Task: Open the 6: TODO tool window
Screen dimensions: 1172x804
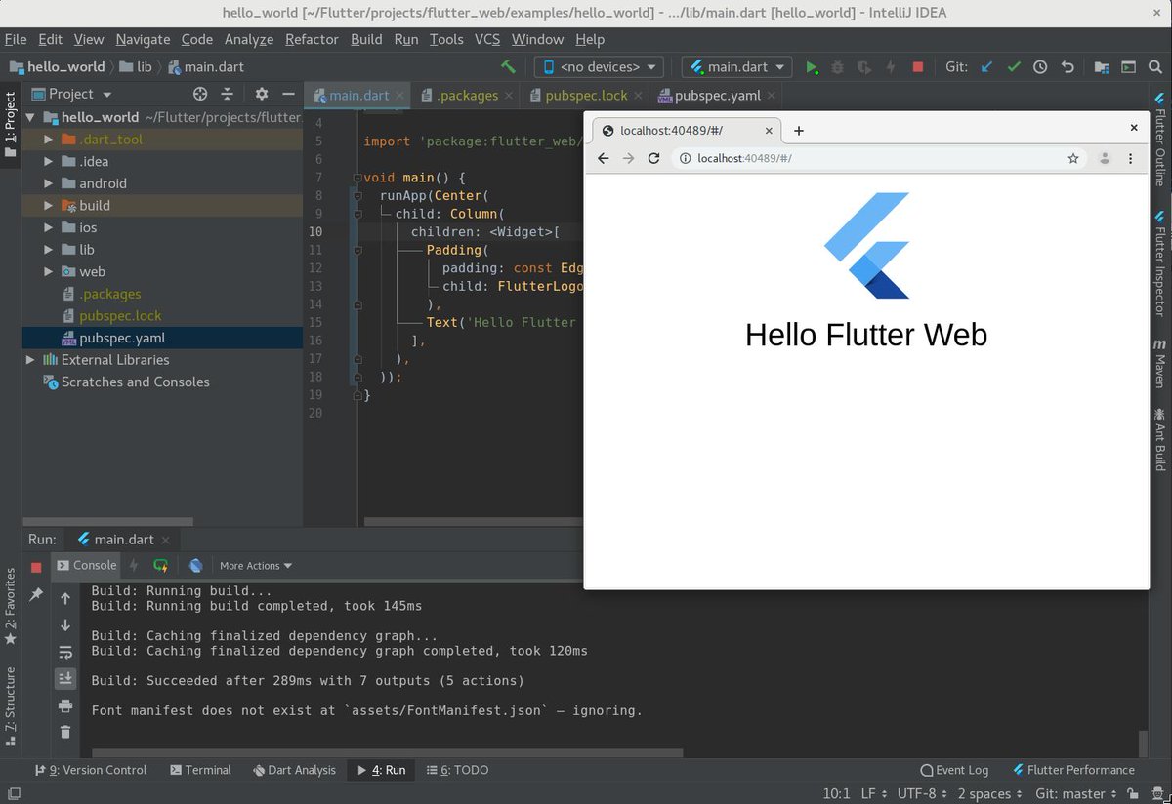Action: (457, 770)
